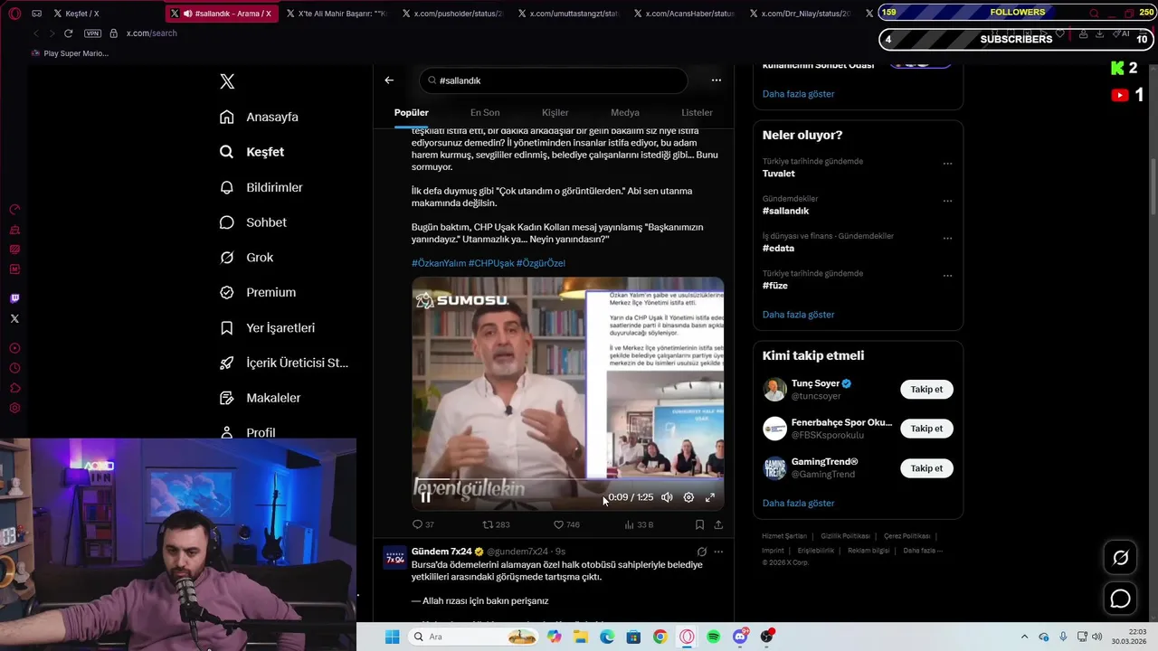
Task: Open history clock in Opera sidebar
Action: pos(14,368)
